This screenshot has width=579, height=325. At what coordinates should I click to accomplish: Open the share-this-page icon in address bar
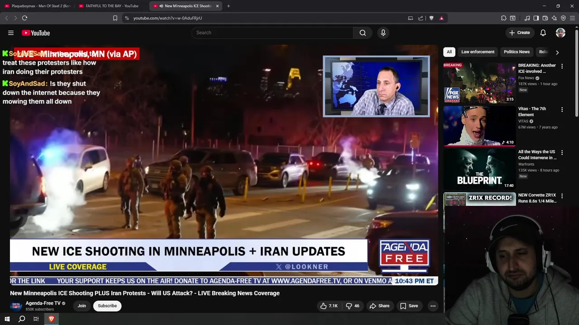[421, 18]
